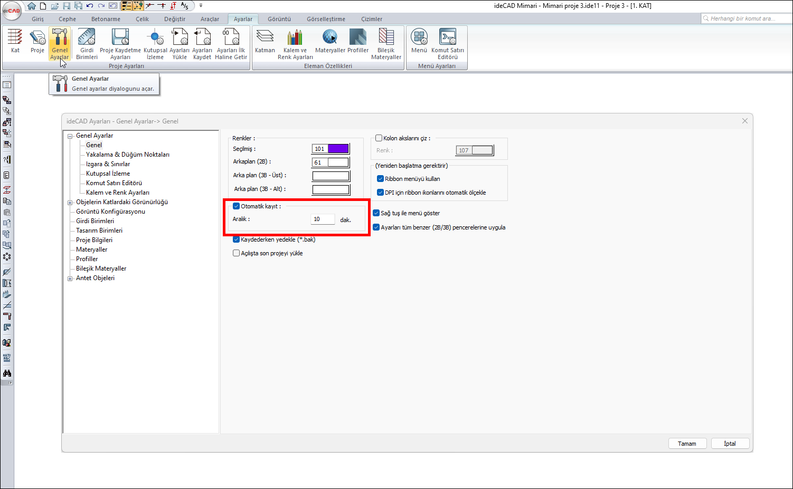Image resolution: width=793 pixels, height=489 pixels.
Task: Click the Aralık minutes input field
Action: pyautogui.click(x=323, y=219)
